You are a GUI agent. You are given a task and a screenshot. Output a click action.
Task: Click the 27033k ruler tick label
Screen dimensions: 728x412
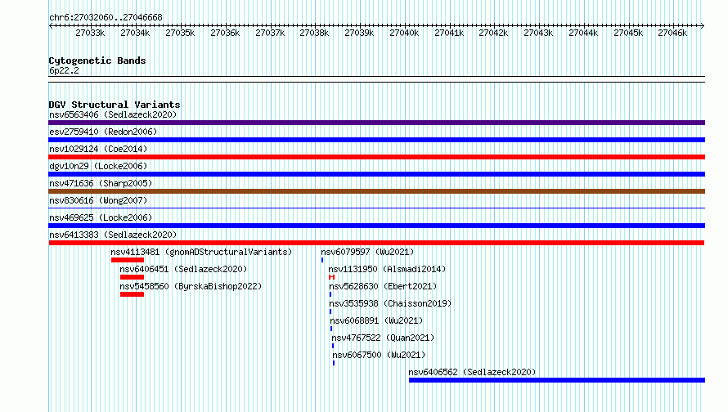coord(90,33)
